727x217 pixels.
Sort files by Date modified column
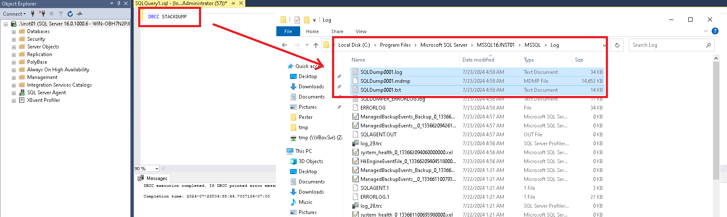click(x=478, y=60)
